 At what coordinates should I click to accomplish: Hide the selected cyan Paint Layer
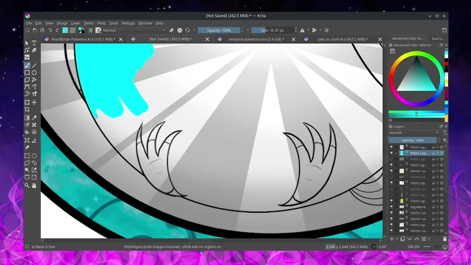[391, 153]
